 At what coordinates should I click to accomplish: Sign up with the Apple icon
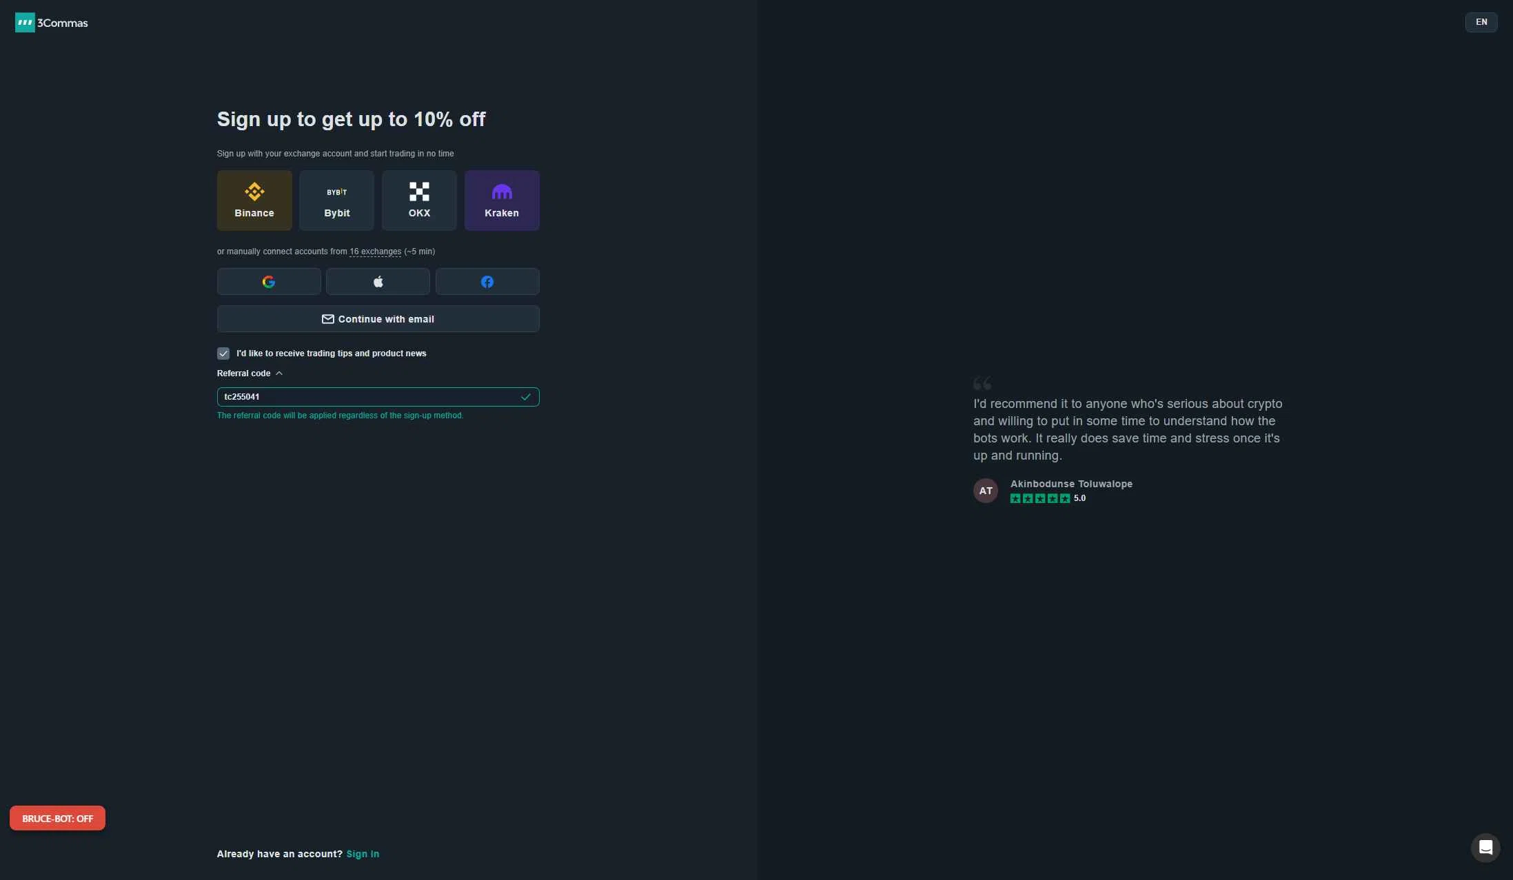pos(378,281)
